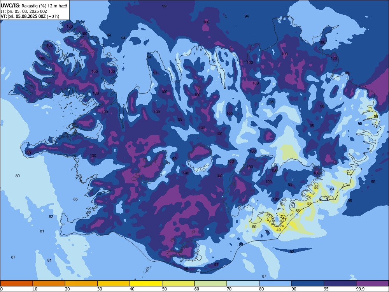This screenshot has height=292, width=389.
Task: Click the light green 60–70 legend swatch
Action: [210, 283]
